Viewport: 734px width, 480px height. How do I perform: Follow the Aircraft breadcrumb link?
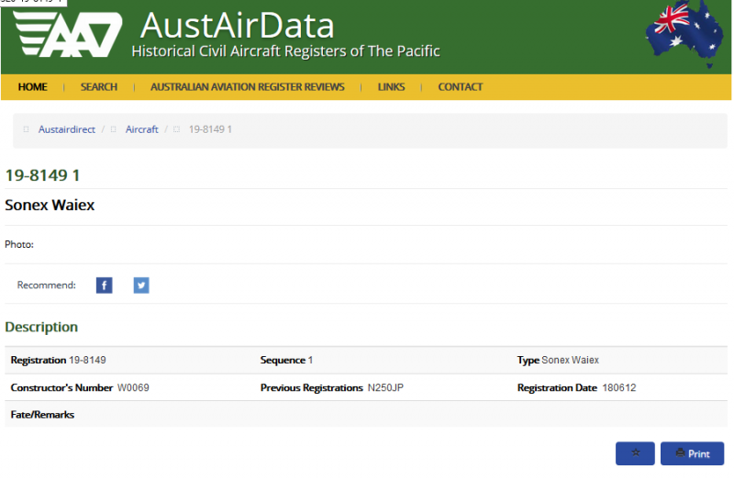(x=142, y=129)
